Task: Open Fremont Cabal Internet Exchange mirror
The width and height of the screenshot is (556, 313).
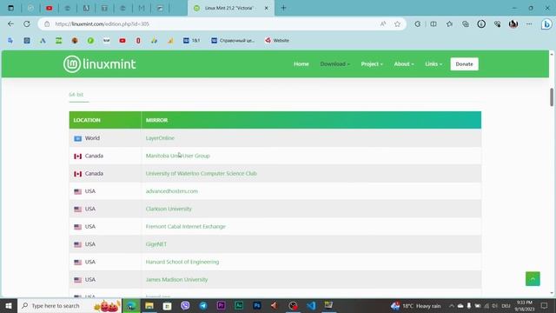Action: 185,226
